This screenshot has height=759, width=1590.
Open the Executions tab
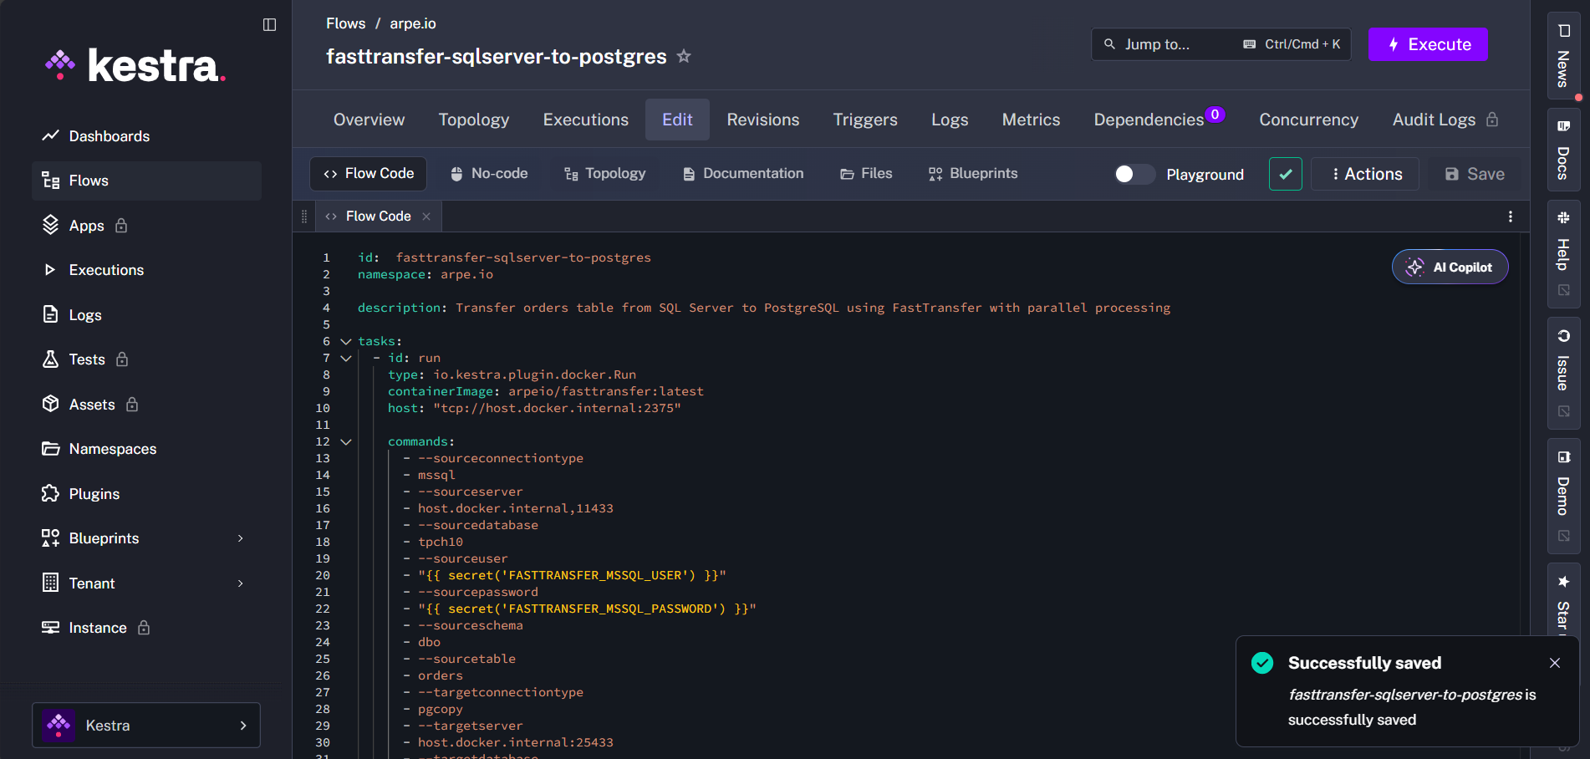585,119
